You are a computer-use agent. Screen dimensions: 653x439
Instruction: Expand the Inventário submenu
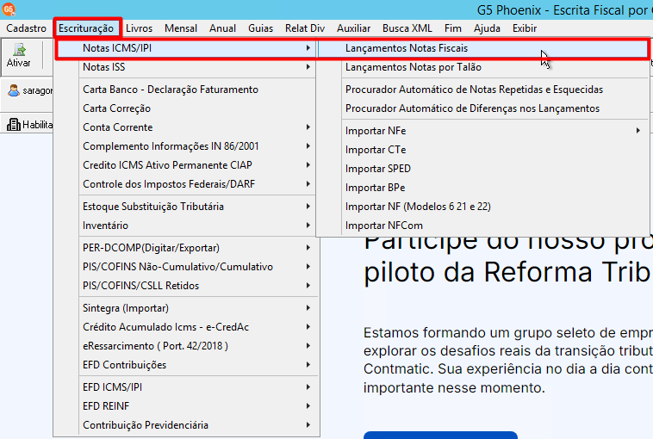point(186,226)
